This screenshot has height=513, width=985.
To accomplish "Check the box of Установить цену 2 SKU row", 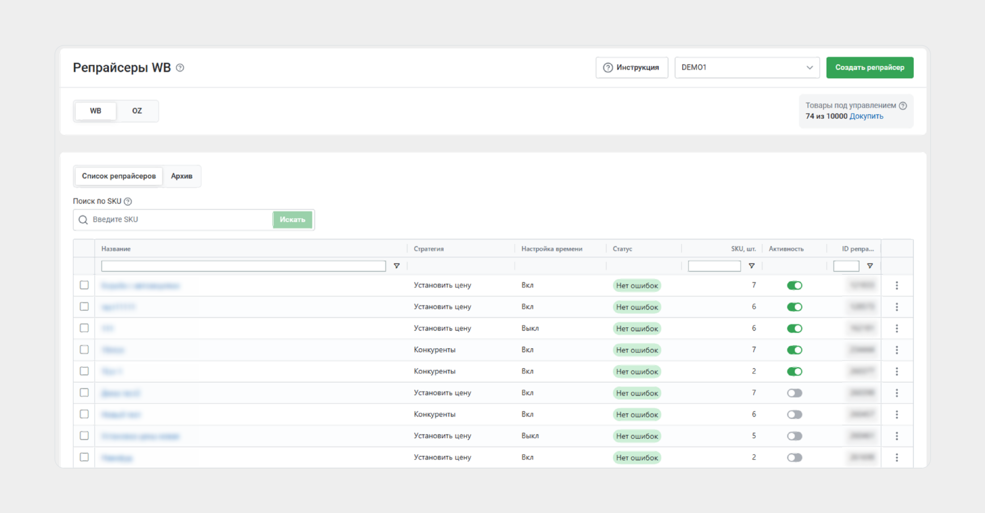I will tap(84, 457).
